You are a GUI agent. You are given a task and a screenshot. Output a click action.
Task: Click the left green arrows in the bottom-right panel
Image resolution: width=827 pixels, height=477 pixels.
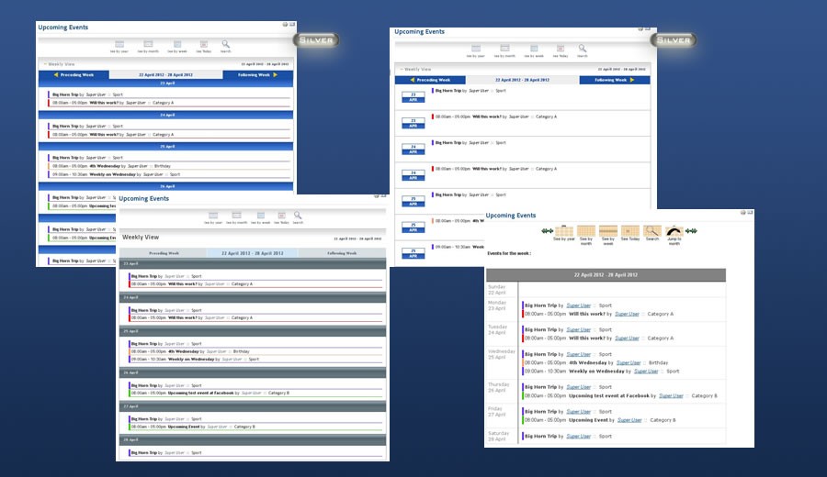coord(547,231)
